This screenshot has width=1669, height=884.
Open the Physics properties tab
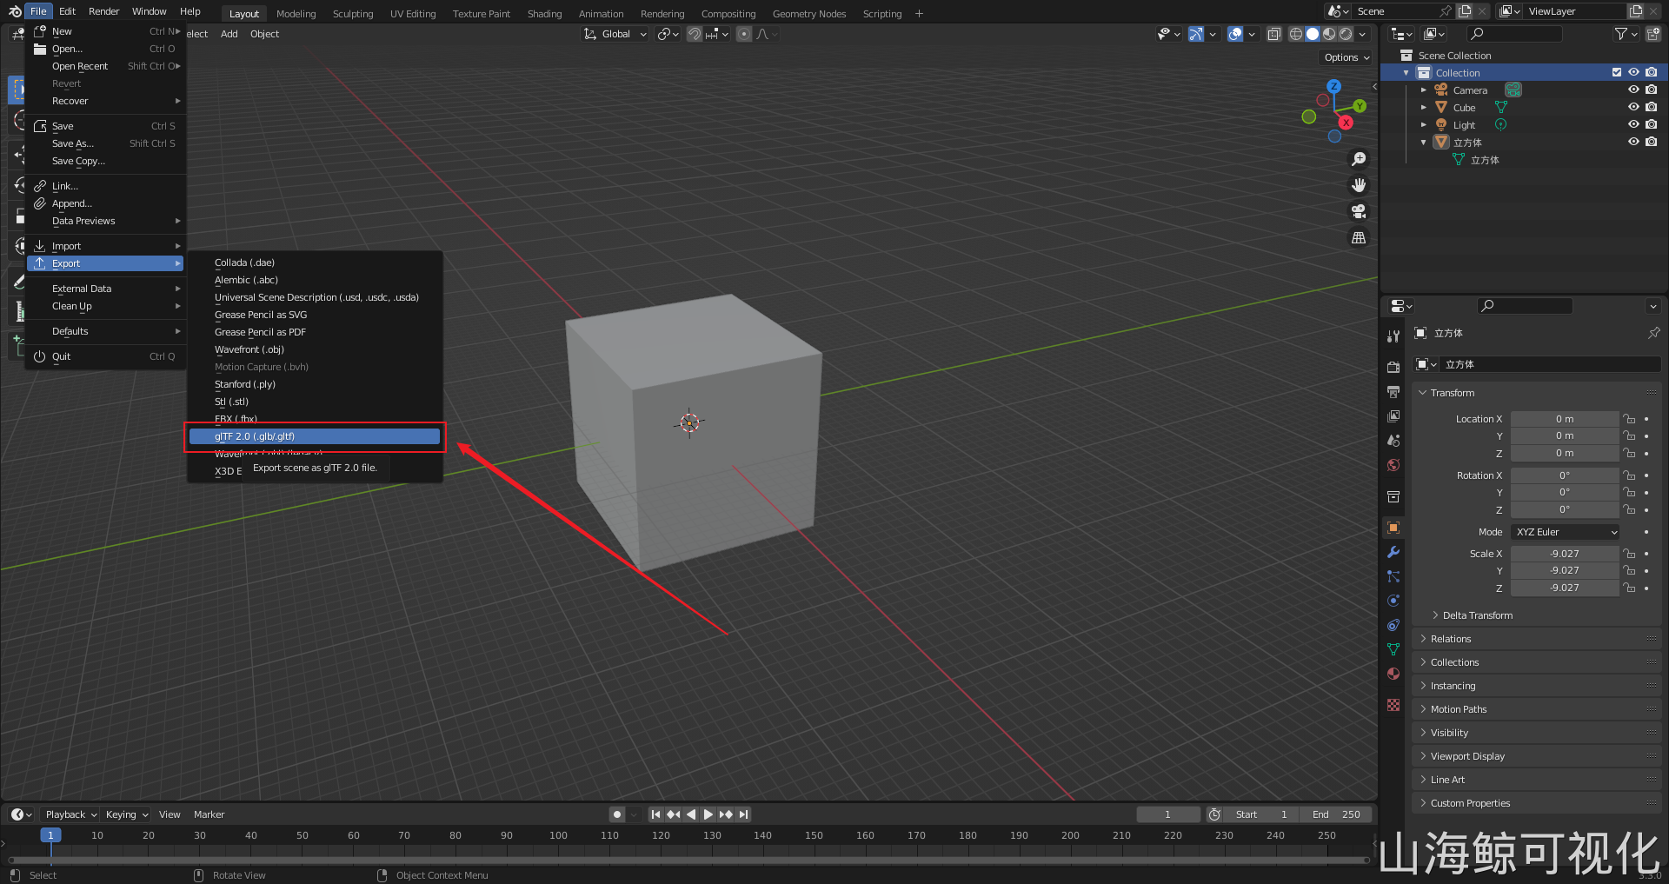pos(1393,601)
